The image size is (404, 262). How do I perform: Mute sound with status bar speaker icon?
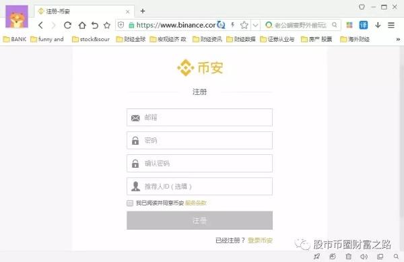pos(364,257)
